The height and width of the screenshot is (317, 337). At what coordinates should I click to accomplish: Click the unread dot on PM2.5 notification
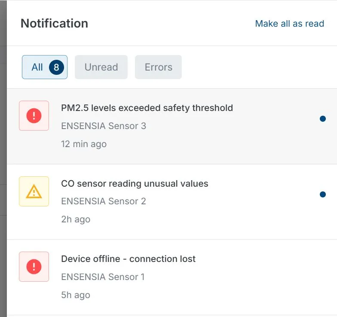pos(323,119)
